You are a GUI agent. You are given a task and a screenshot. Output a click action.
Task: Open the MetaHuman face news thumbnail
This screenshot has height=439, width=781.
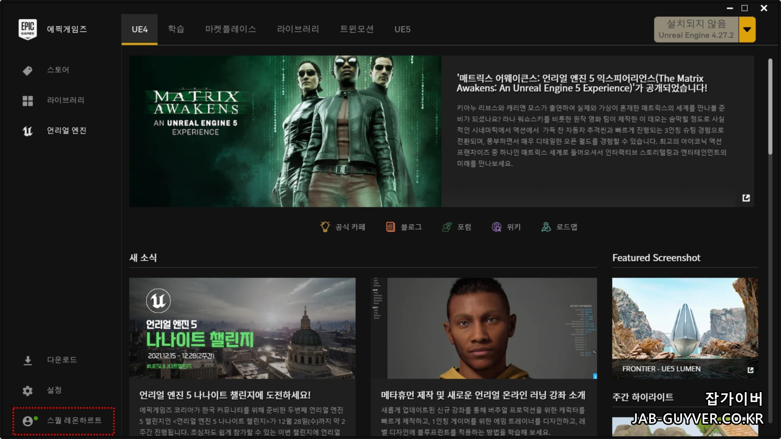click(x=484, y=328)
